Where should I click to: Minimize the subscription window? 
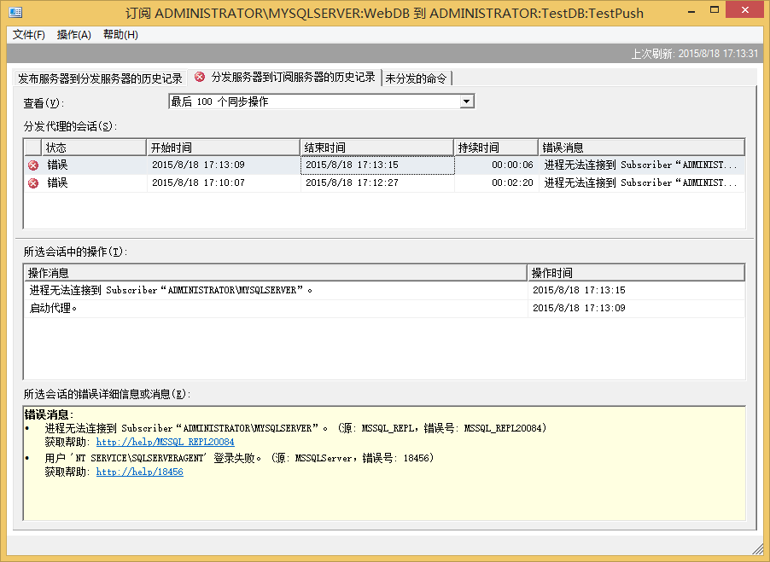pyautogui.click(x=691, y=10)
